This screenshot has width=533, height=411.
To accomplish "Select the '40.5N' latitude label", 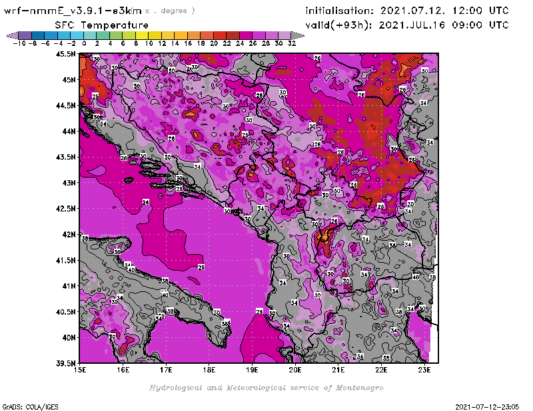I will (x=65, y=312).
